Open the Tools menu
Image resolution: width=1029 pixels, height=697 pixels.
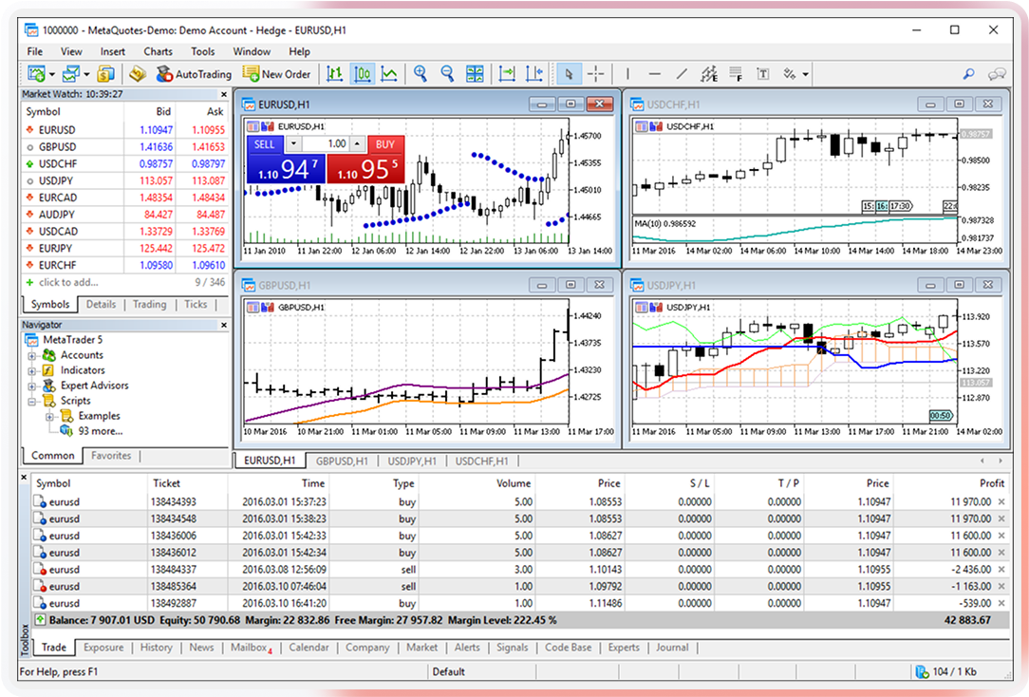click(x=203, y=51)
